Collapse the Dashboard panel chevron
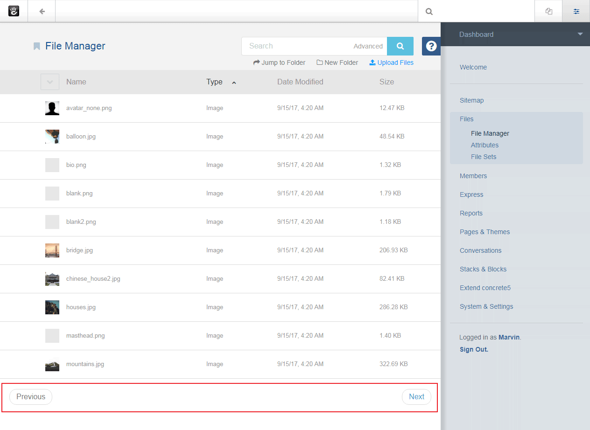 [x=580, y=34]
